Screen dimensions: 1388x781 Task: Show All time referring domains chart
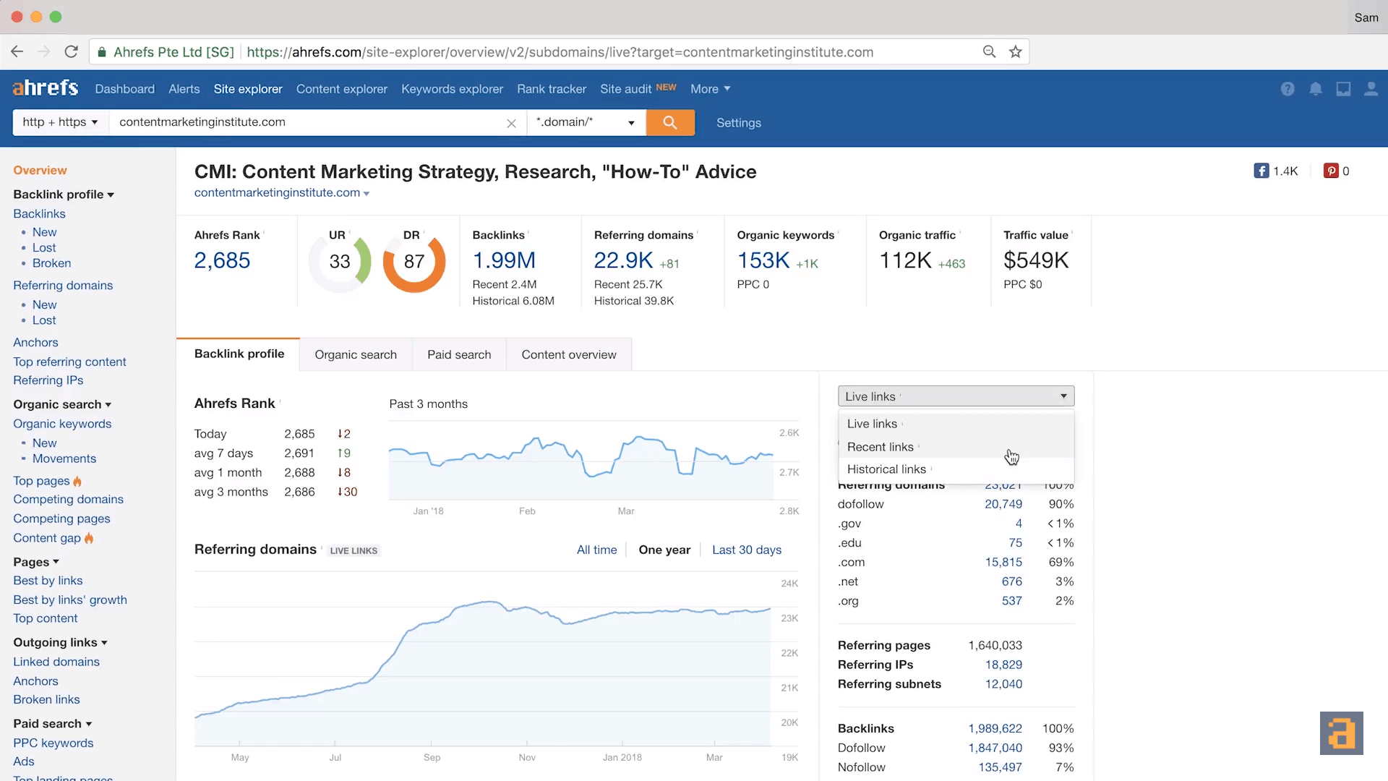click(x=596, y=550)
